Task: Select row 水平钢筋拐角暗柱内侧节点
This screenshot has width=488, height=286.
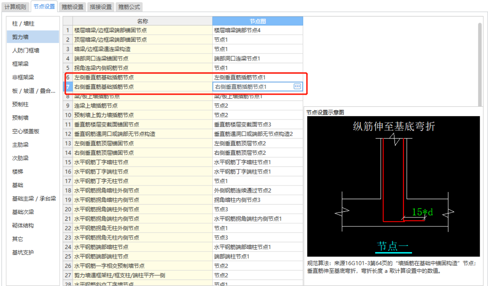Action: [x=142, y=200]
